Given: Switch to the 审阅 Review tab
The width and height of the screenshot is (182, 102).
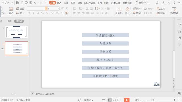Looking at the screenshot, I should click(x=100, y=3).
